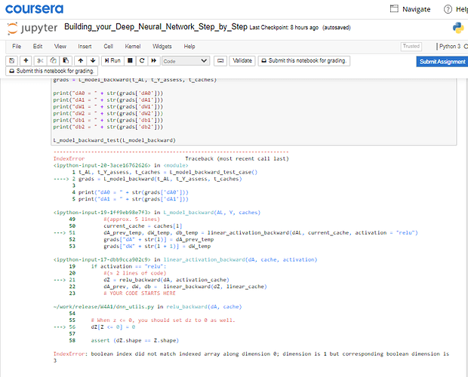Interrupt the kernel with stop icon
This screenshot has width=468, height=377.
[x=130, y=60]
